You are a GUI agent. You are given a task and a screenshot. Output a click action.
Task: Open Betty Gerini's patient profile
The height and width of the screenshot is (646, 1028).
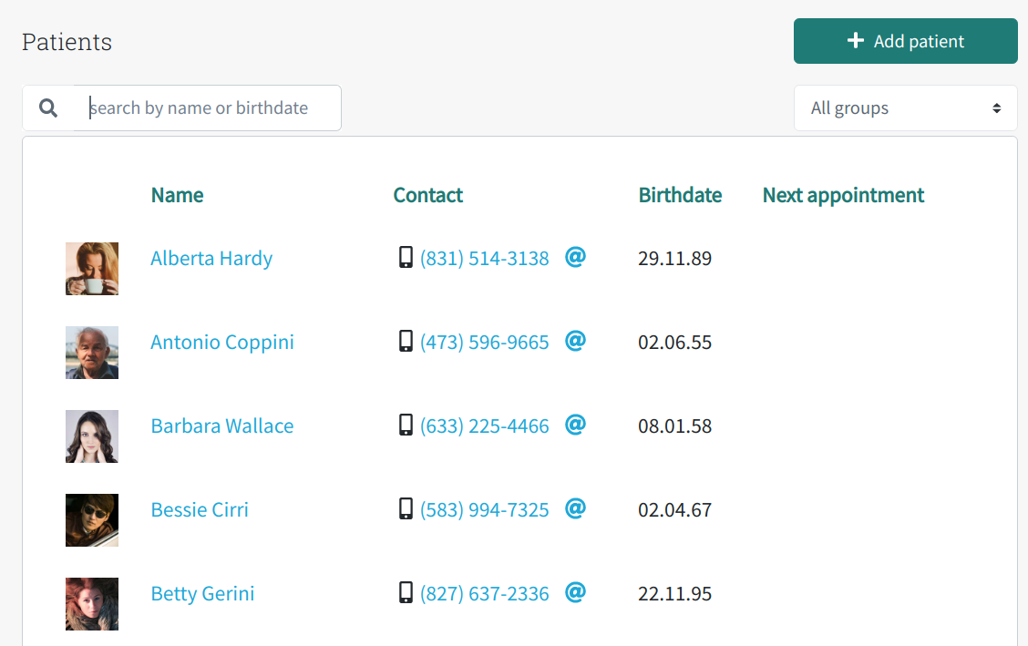202,593
